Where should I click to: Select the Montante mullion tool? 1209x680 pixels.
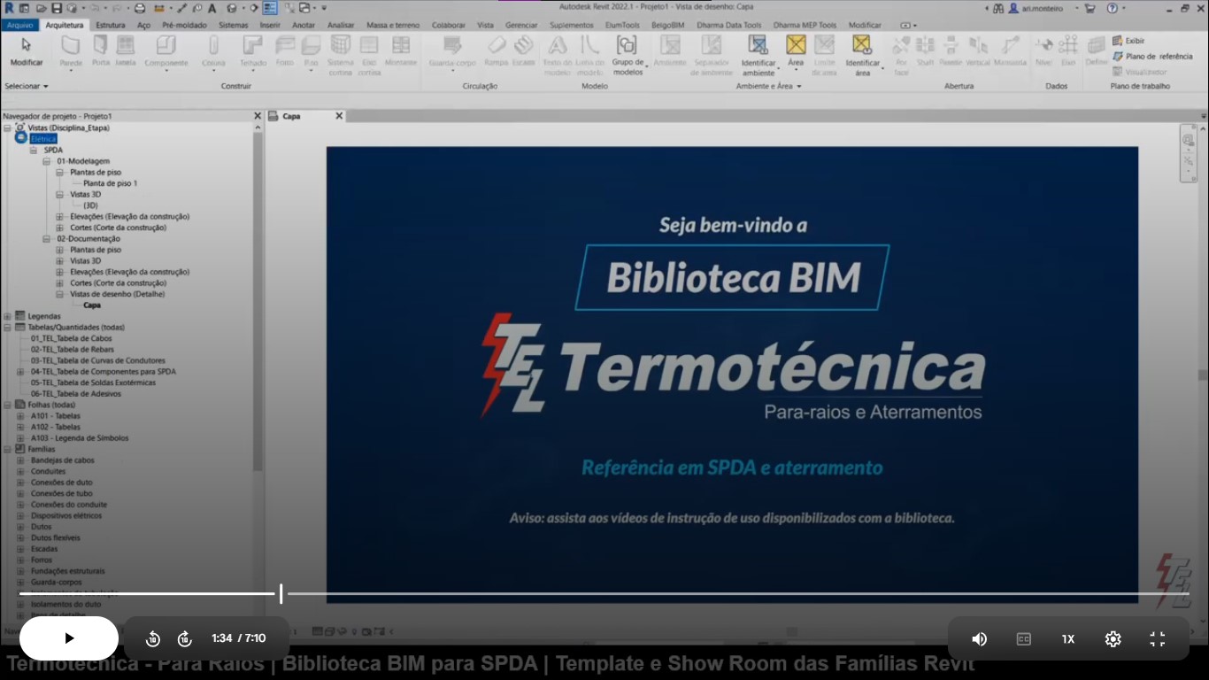(x=401, y=50)
